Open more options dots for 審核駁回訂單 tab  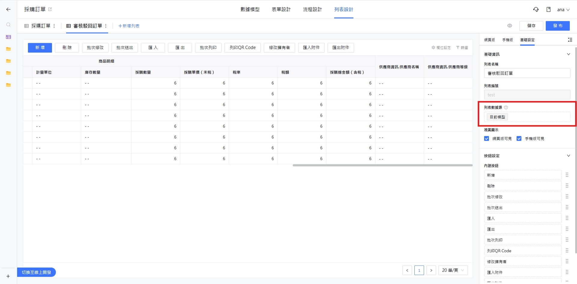point(106,26)
